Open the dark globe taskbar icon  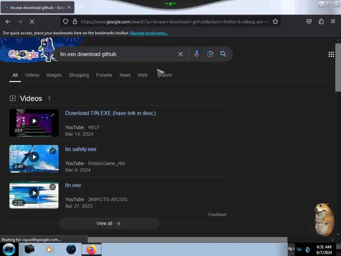[x=71, y=249]
